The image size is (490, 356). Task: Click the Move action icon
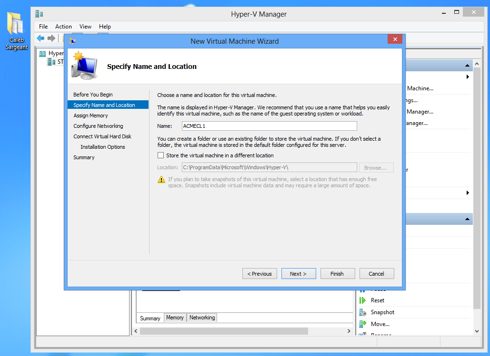(x=362, y=324)
